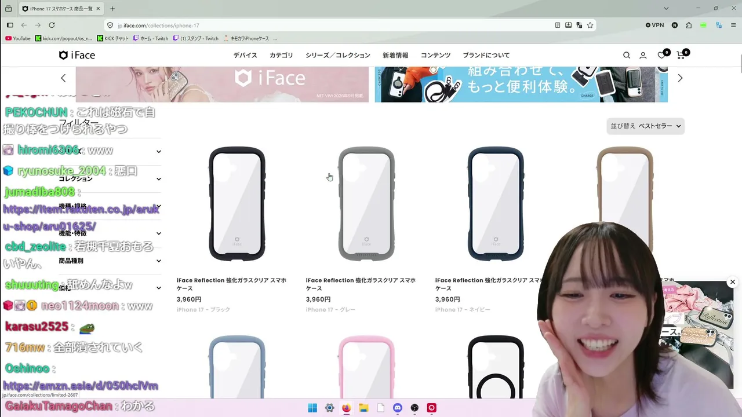The height and width of the screenshot is (417, 742).
Task: Open a new browser tab
Action: (x=112, y=9)
